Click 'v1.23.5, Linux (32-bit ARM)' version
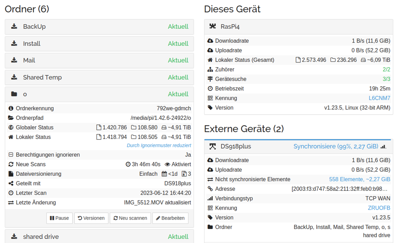 coord(357,108)
